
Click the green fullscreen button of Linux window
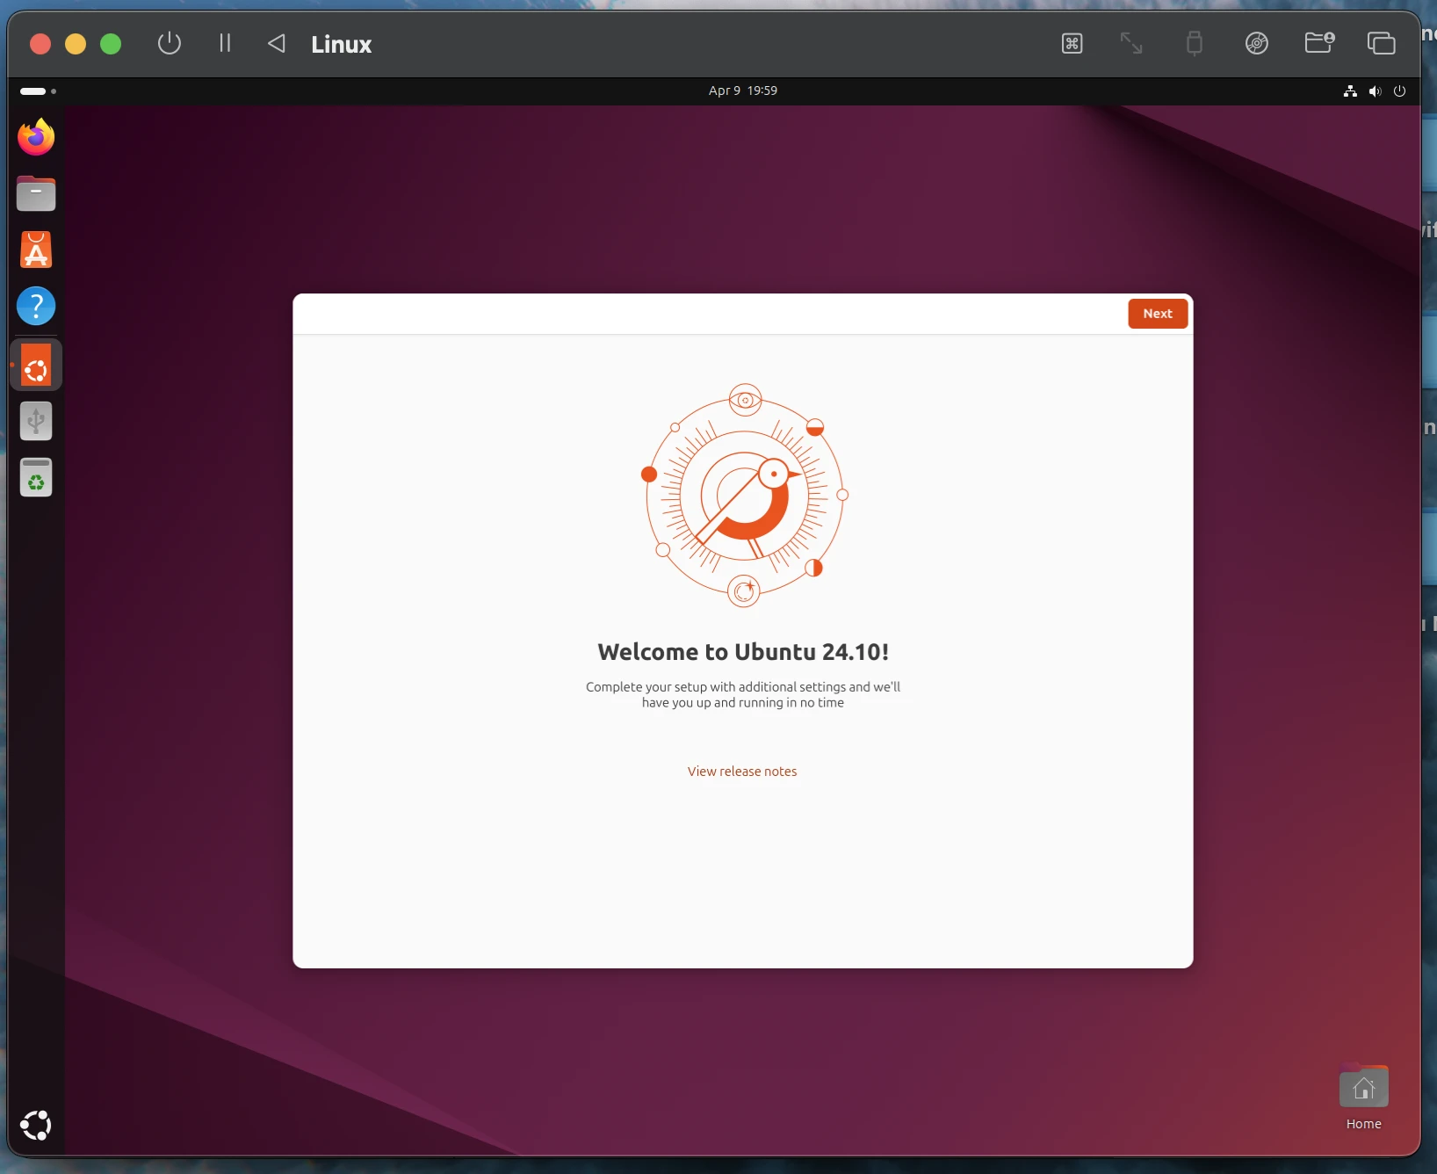tap(111, 44)
